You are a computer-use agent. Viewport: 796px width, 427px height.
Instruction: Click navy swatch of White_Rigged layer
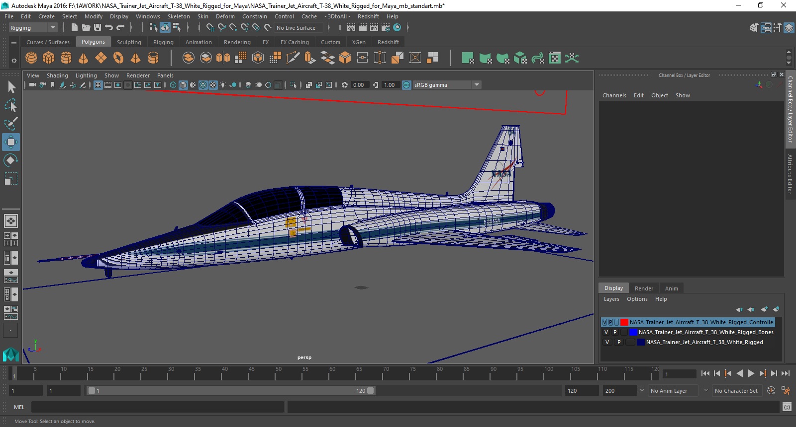641,342
